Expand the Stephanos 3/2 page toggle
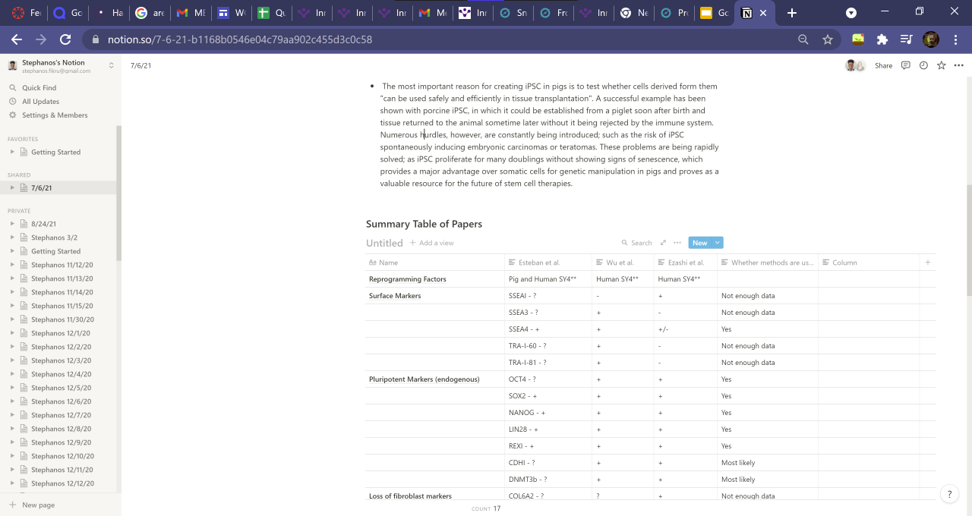Viewport: 972px width, 516px height. tap(12, 238)
